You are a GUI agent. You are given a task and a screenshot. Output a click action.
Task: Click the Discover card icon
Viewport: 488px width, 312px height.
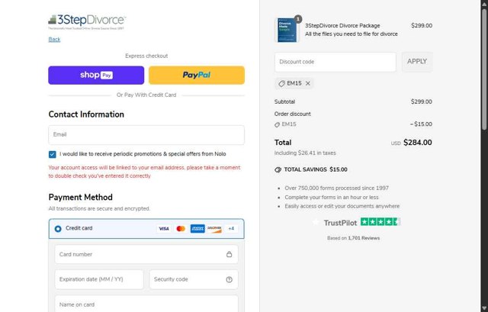pyautogui.click(x=214, y=229)
